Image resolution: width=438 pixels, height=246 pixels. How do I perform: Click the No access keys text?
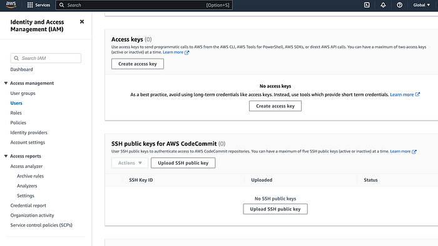[x=275, y=86]
